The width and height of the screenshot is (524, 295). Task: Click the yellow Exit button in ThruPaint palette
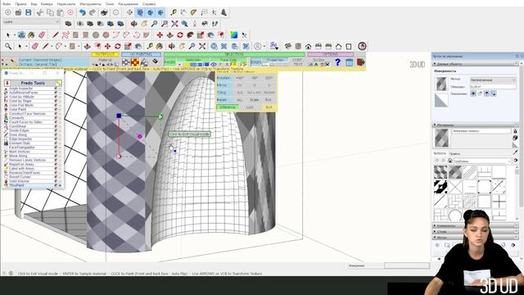(x=269, y=107)
